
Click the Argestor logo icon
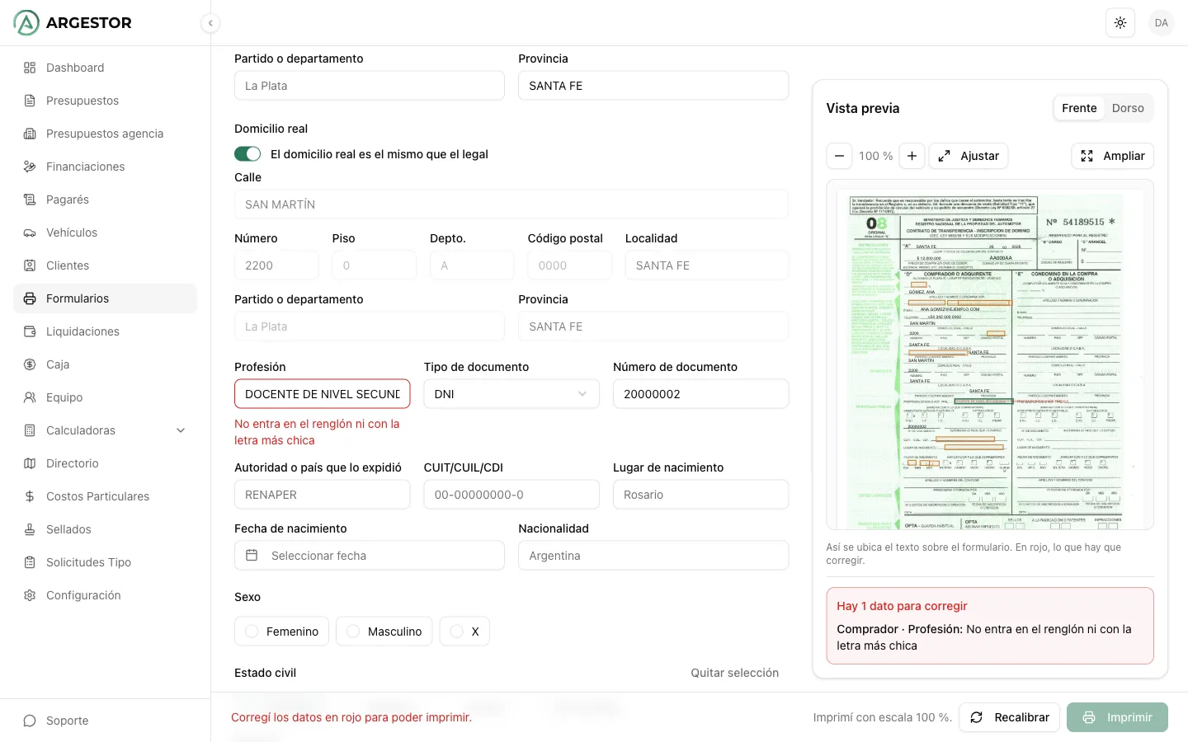26,23
